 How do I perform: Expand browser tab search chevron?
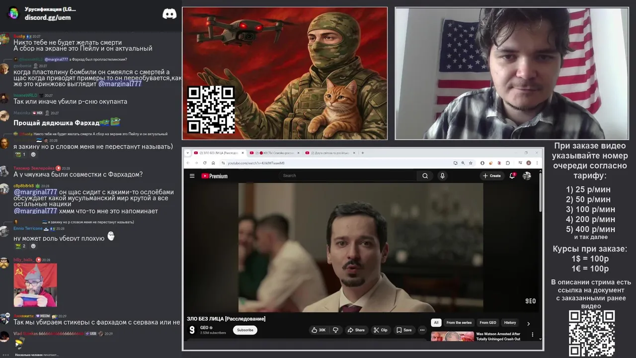[187, 153]
